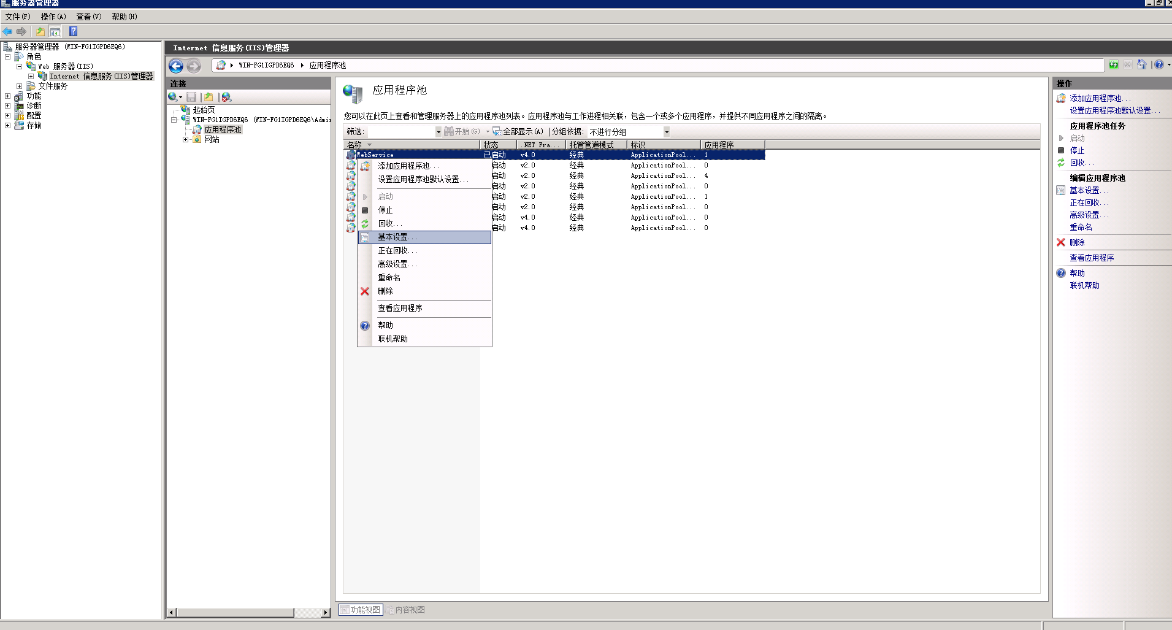The height and width of the screenshot is (630, 1172).
Task: Open 高级设置 in the context menu
Action: 396,263
